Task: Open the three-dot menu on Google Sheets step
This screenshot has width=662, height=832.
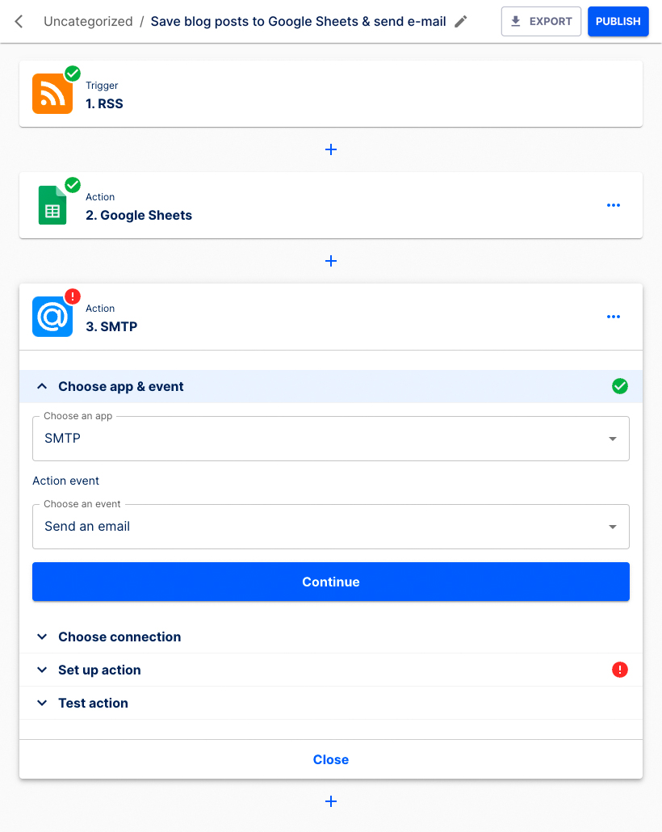Action: 614,205
